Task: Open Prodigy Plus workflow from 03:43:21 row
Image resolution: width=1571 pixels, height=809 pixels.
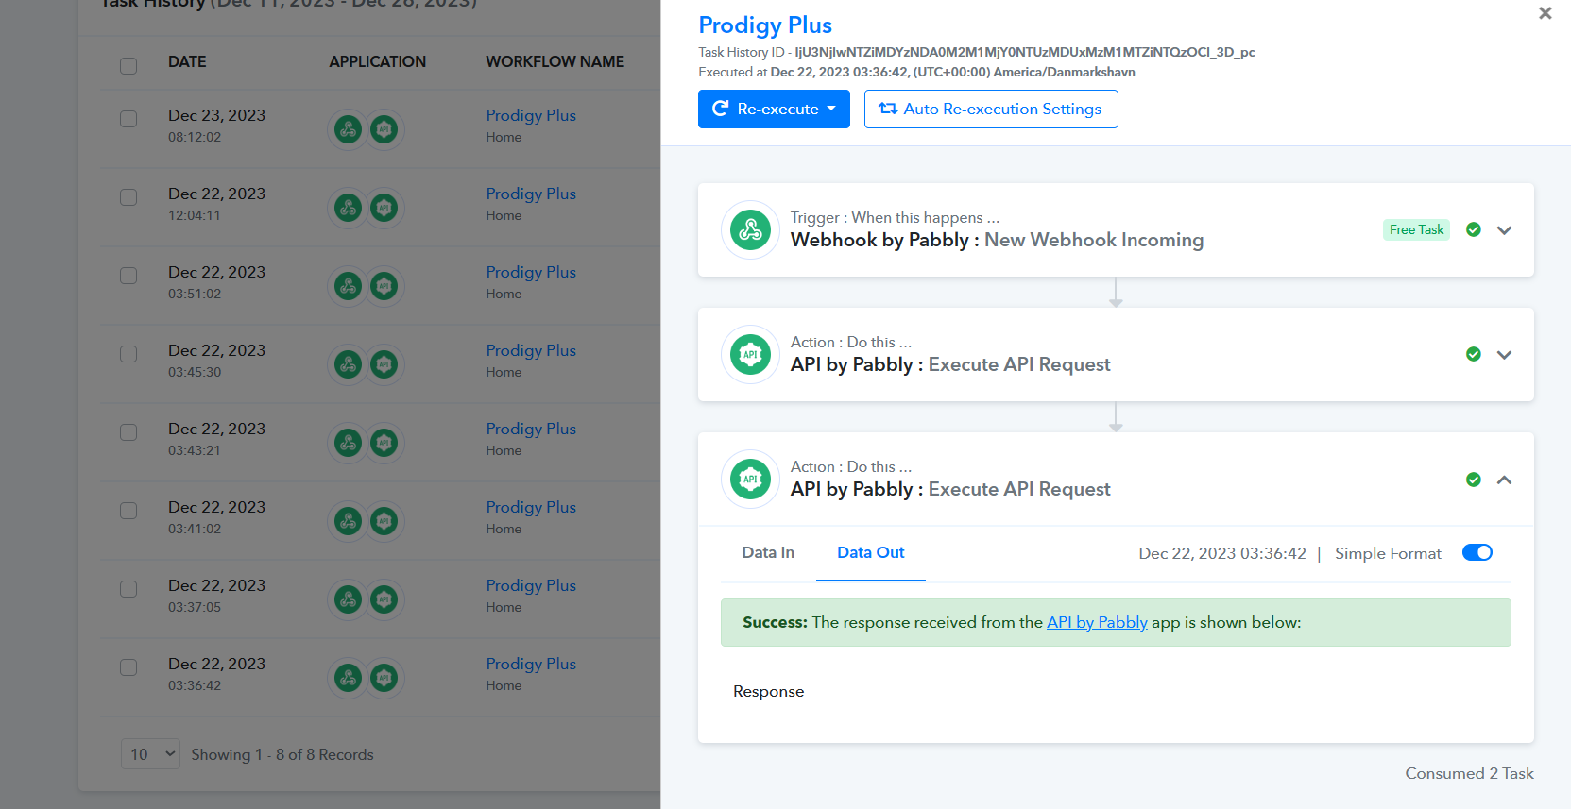Action: (x=531, y=429)
